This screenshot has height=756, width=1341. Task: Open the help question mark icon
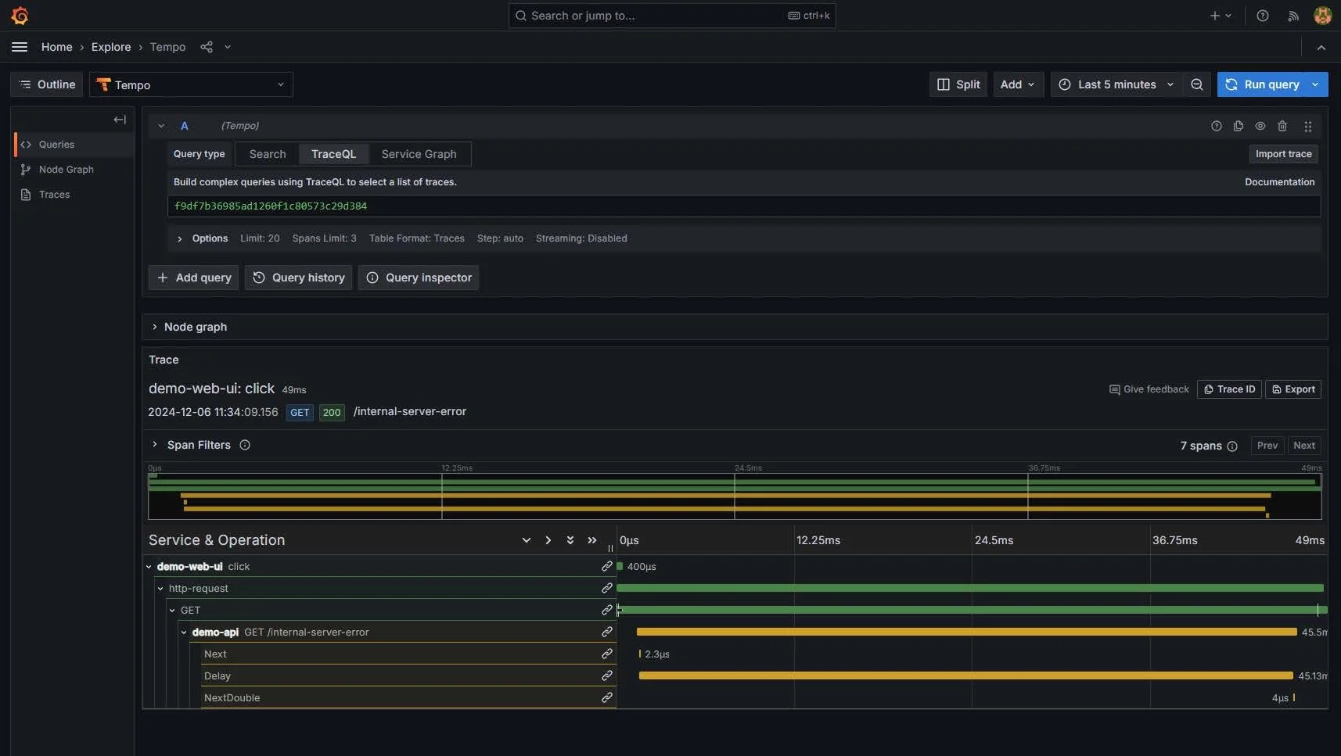point(1263,16)
